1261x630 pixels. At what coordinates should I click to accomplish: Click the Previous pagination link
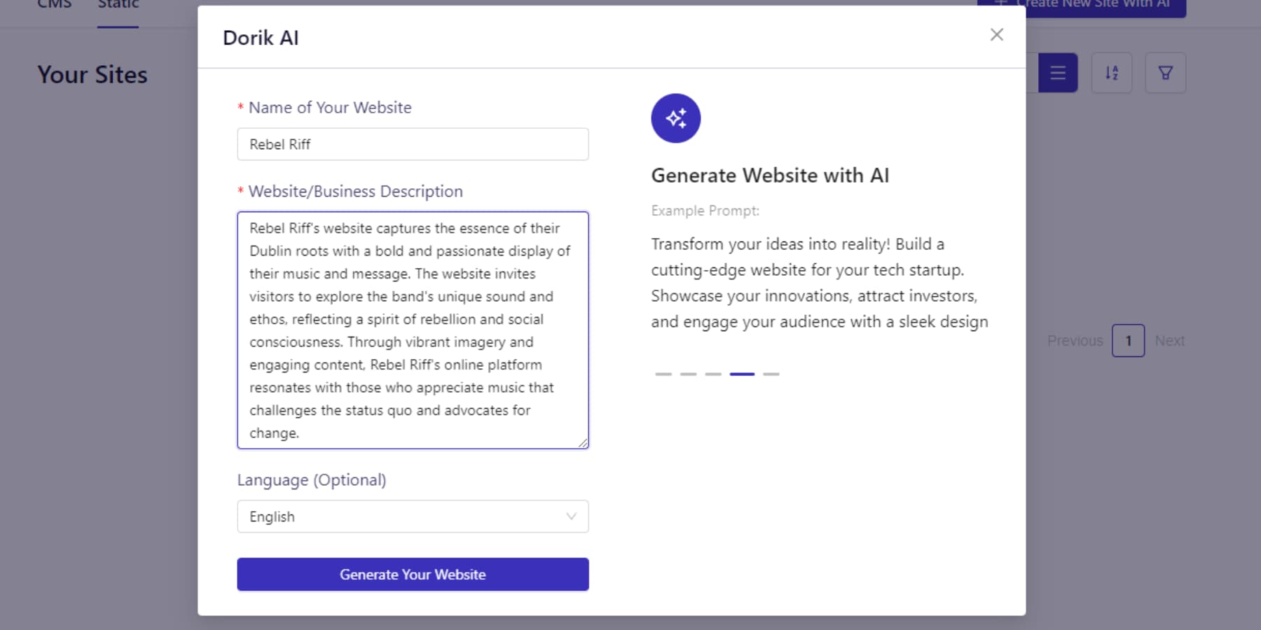coord(1075,341)
